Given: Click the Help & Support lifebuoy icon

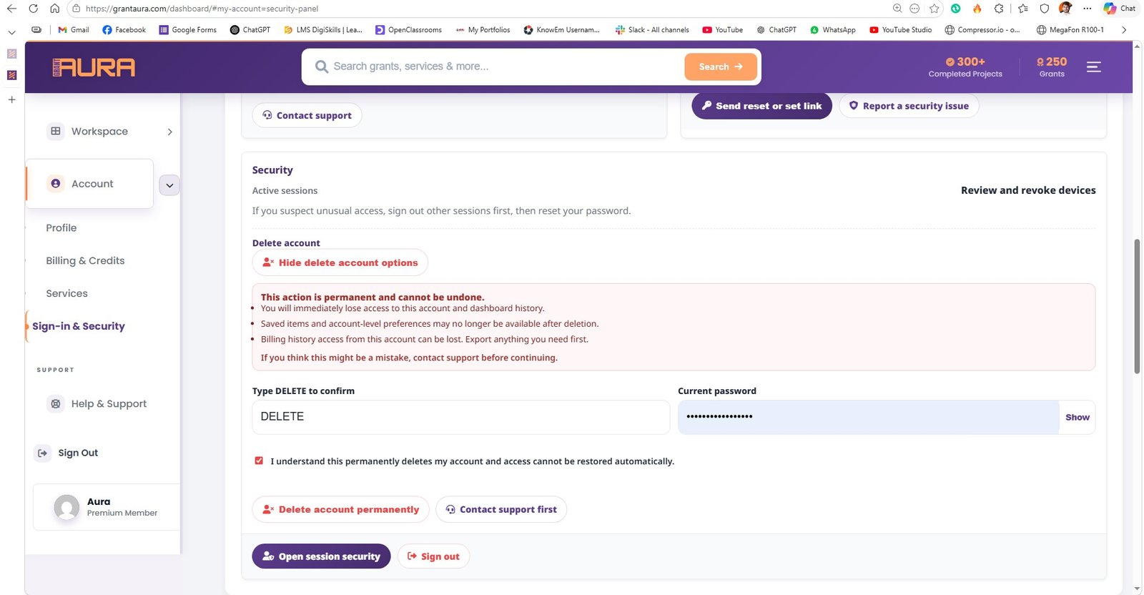Looking at the screenshot, I should 56,404.
